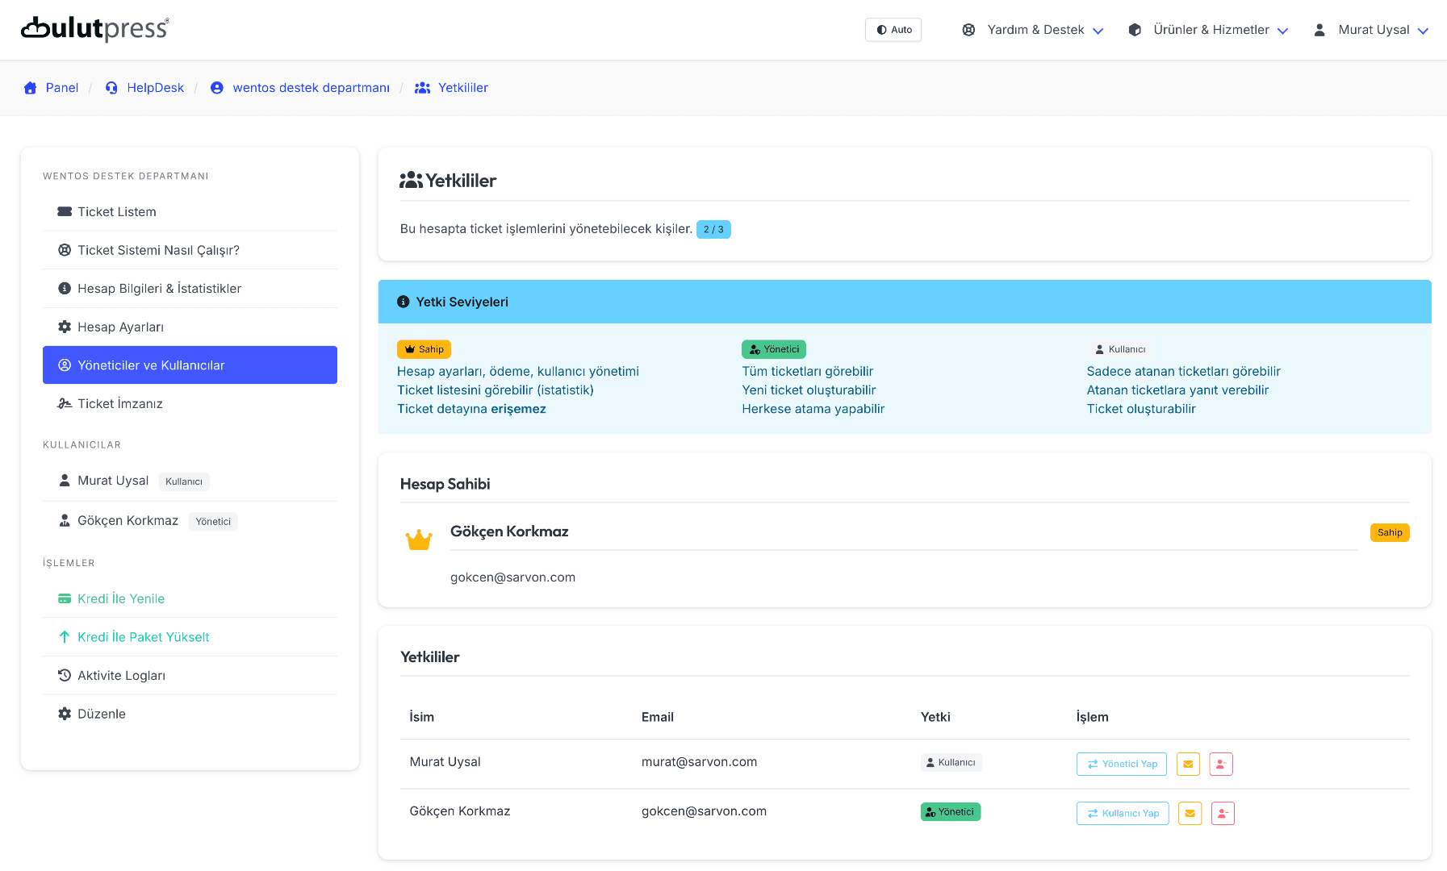Click the 2 / 3 user count badge
The image size is (1447, 871).
click(713, 230)
